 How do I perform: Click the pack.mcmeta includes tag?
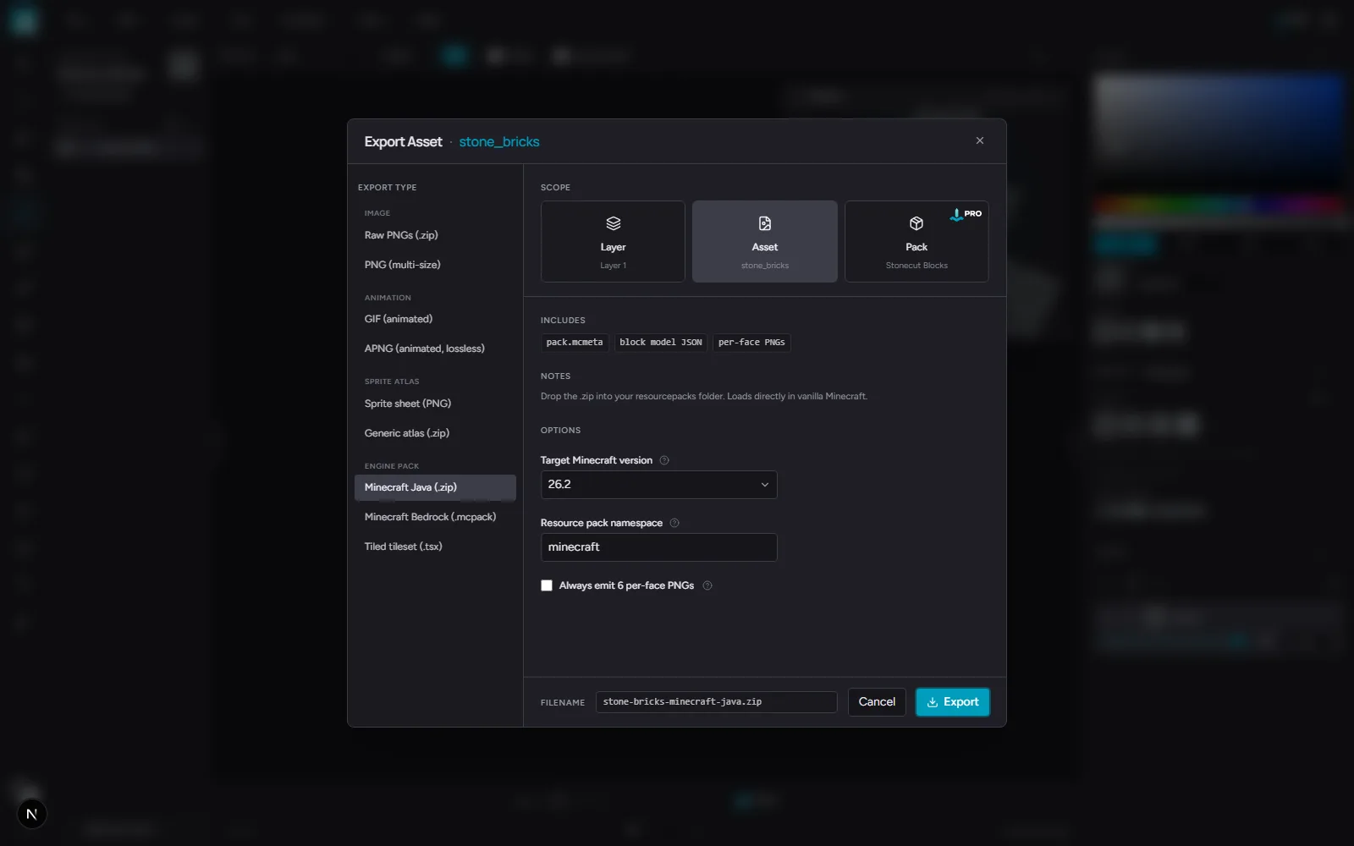(575, 343)
